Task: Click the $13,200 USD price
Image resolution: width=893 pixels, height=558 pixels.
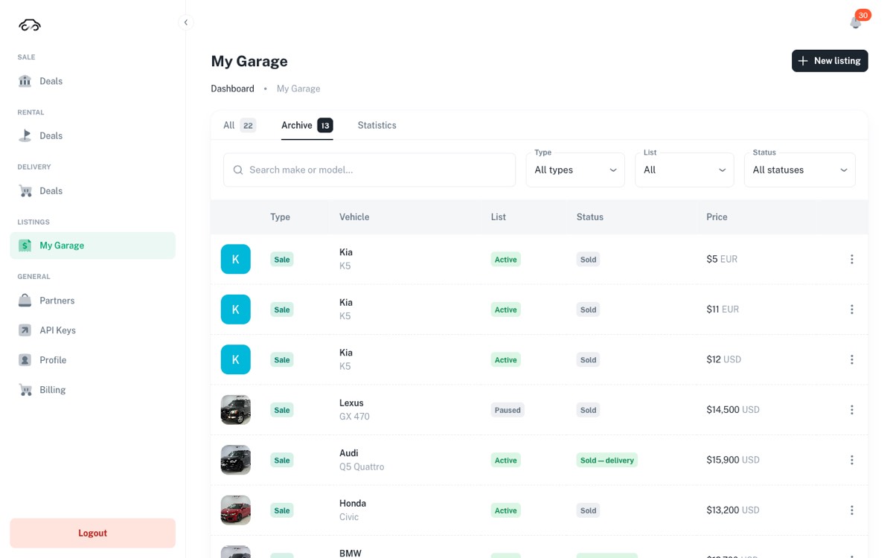Action: tap(733, 510)
